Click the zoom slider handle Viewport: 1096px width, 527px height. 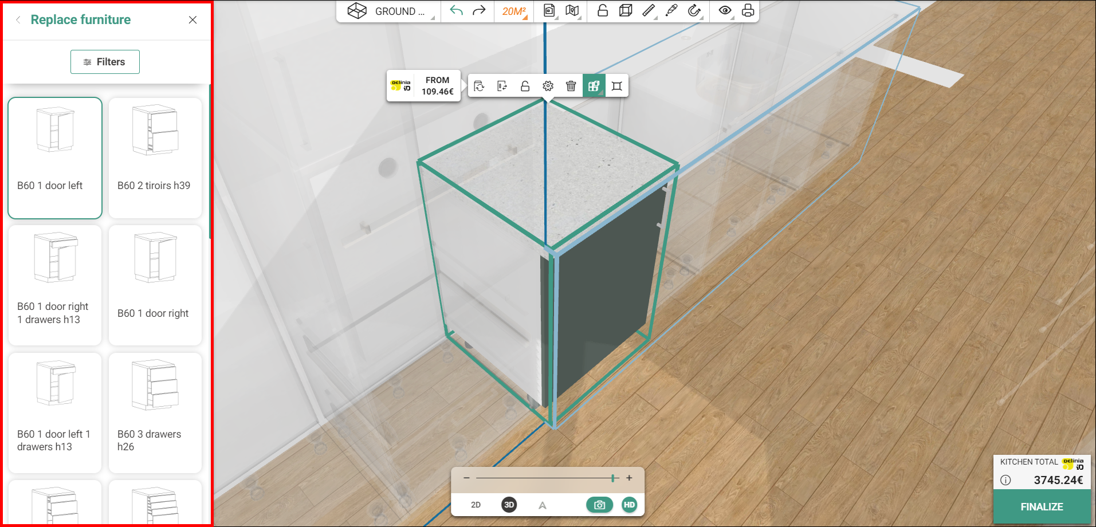click(613, 478)
